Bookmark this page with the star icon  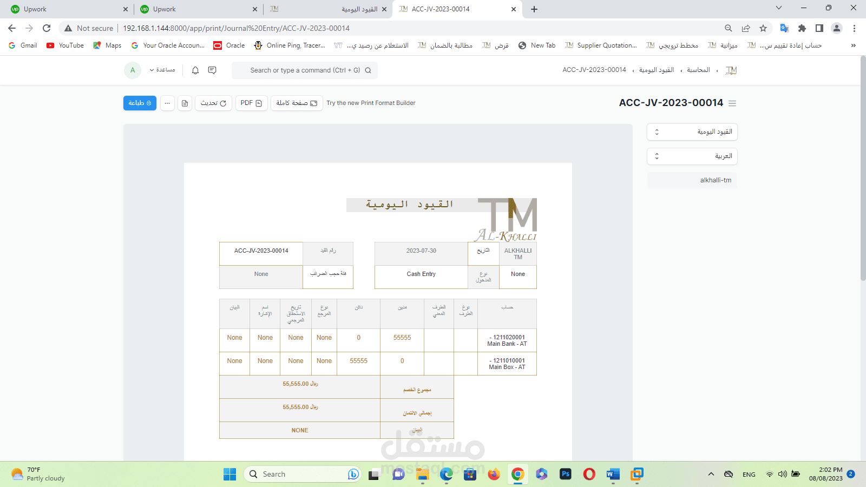[x=763, y=28]
